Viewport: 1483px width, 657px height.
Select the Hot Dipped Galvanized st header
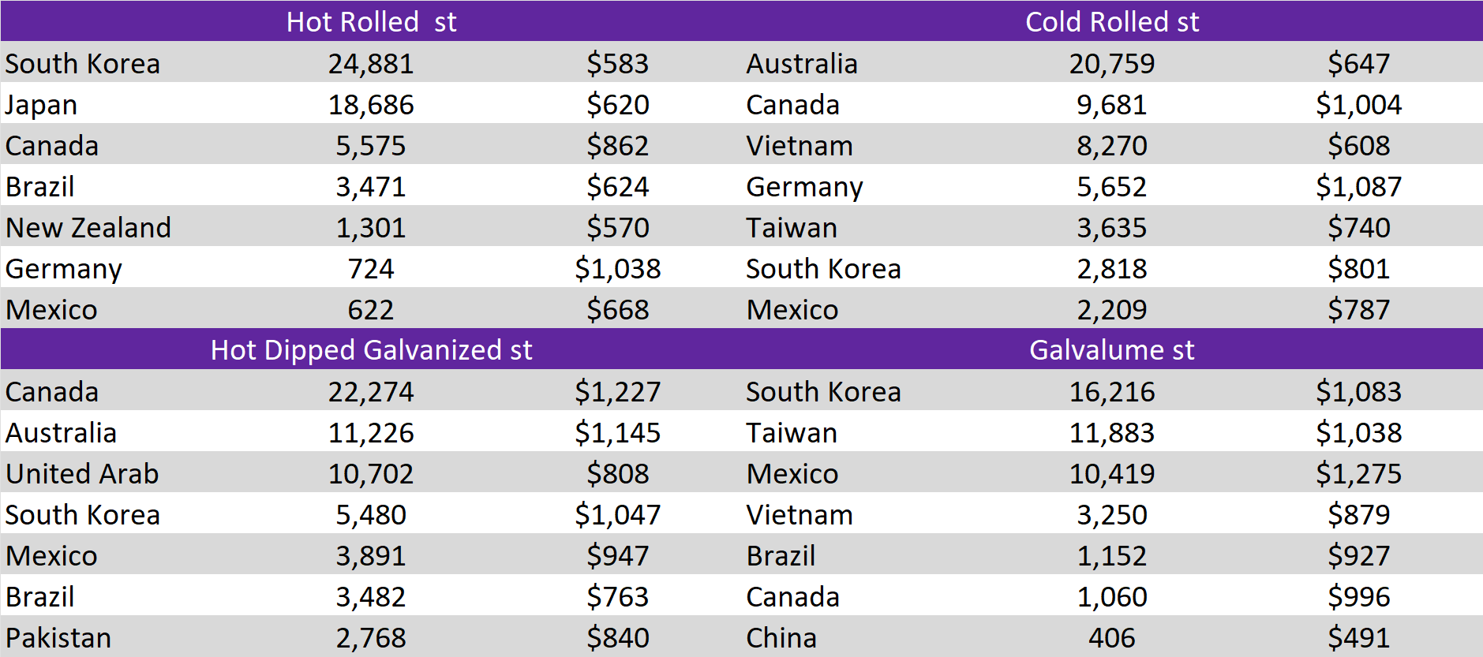(371, 349)
